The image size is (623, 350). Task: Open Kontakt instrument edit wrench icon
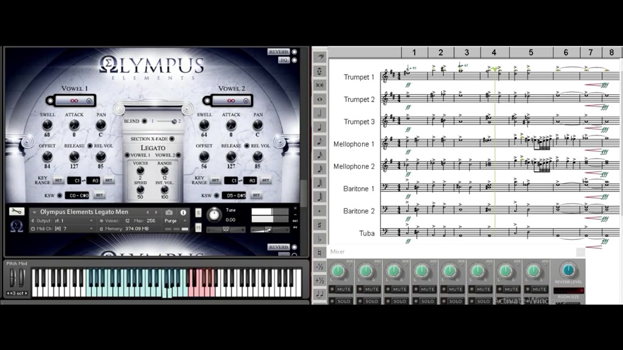tap(16, 211)
